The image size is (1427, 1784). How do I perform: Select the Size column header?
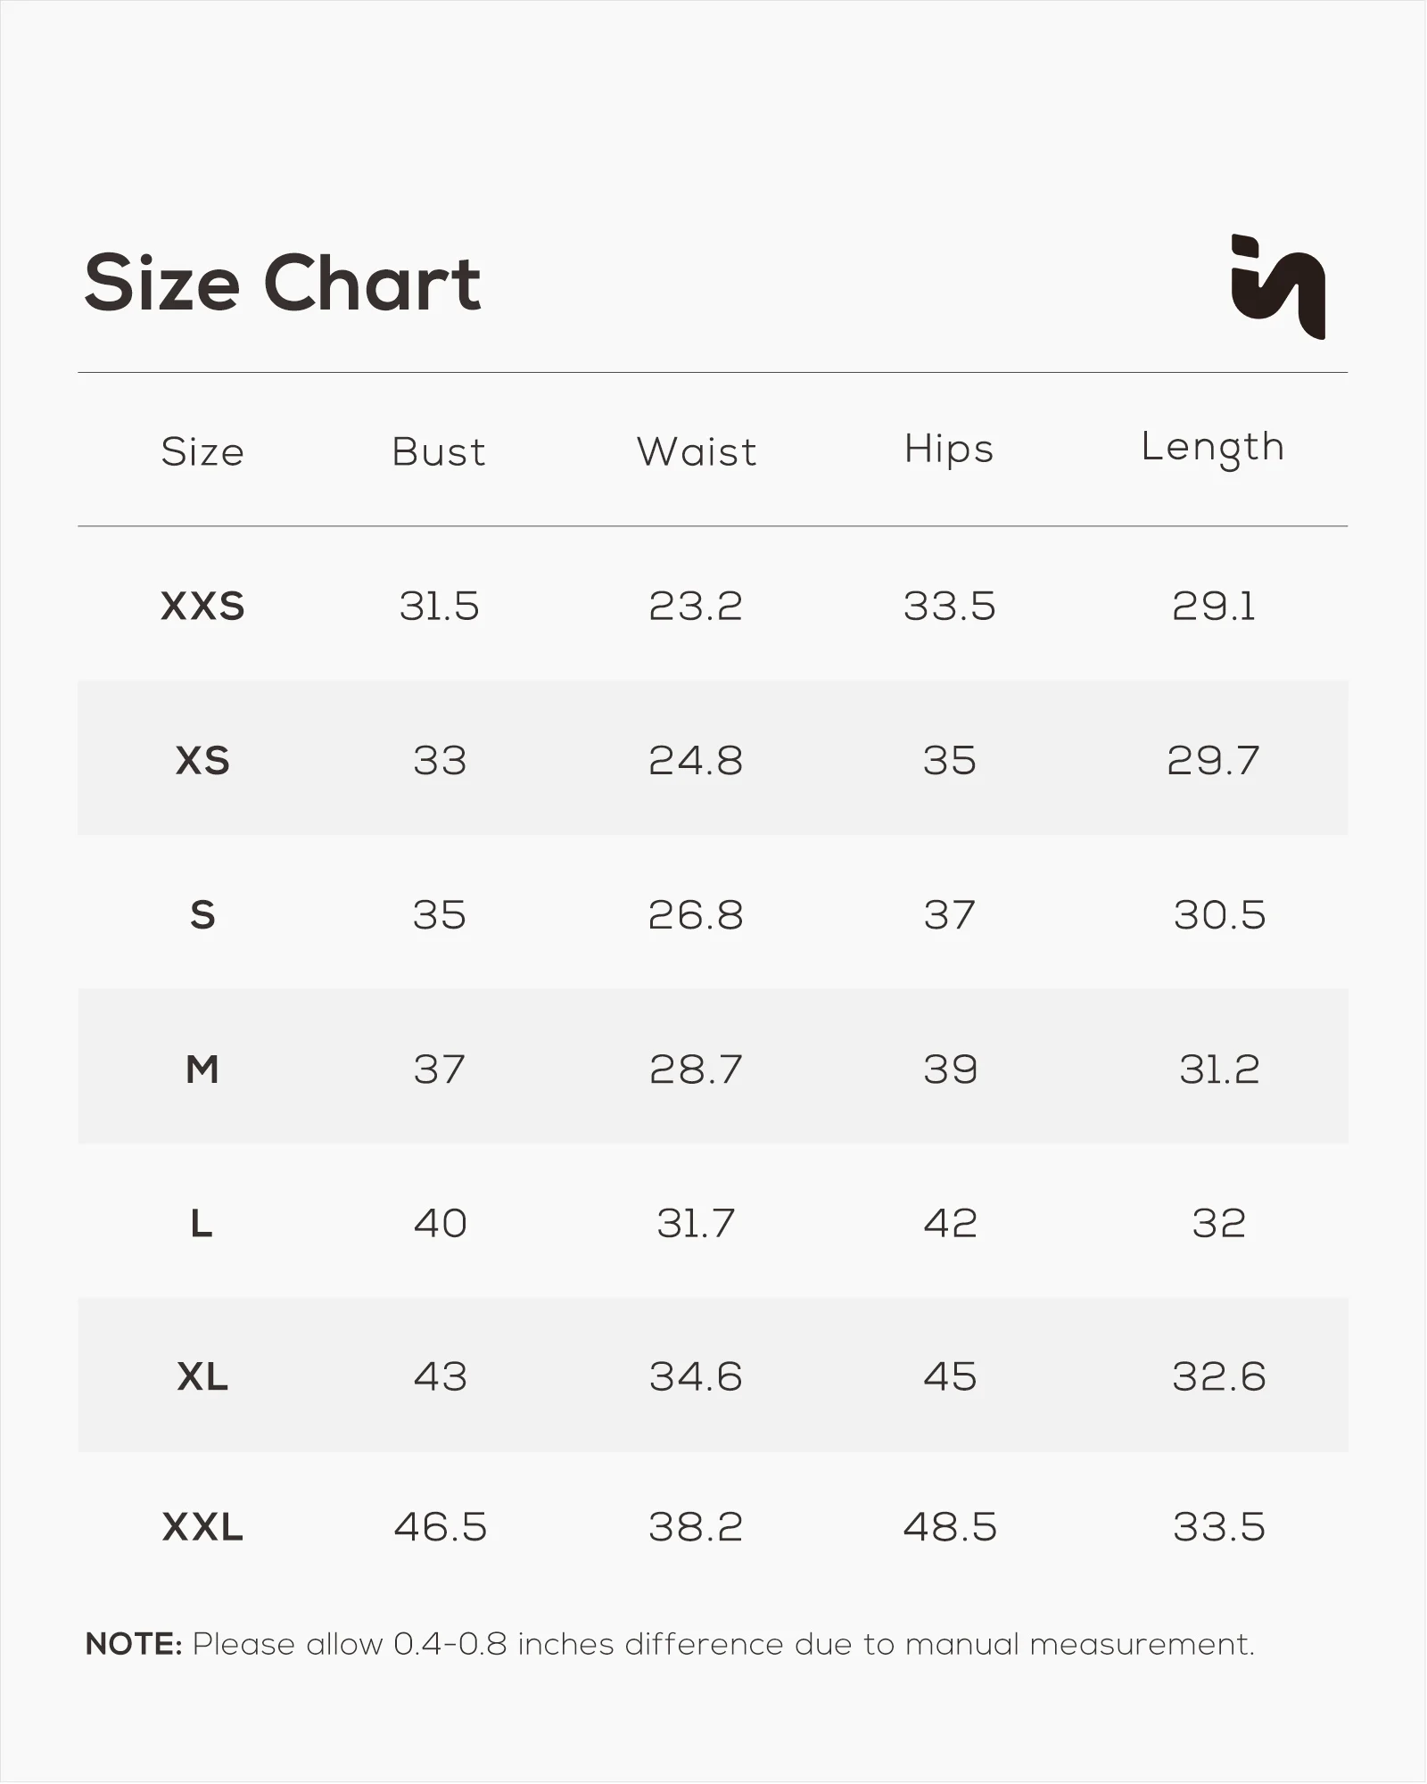coord(202,451)
